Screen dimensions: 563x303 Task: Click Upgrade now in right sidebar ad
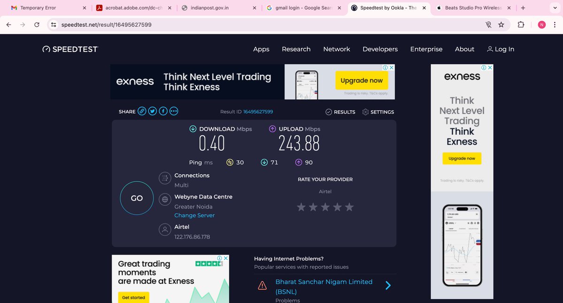462,158
